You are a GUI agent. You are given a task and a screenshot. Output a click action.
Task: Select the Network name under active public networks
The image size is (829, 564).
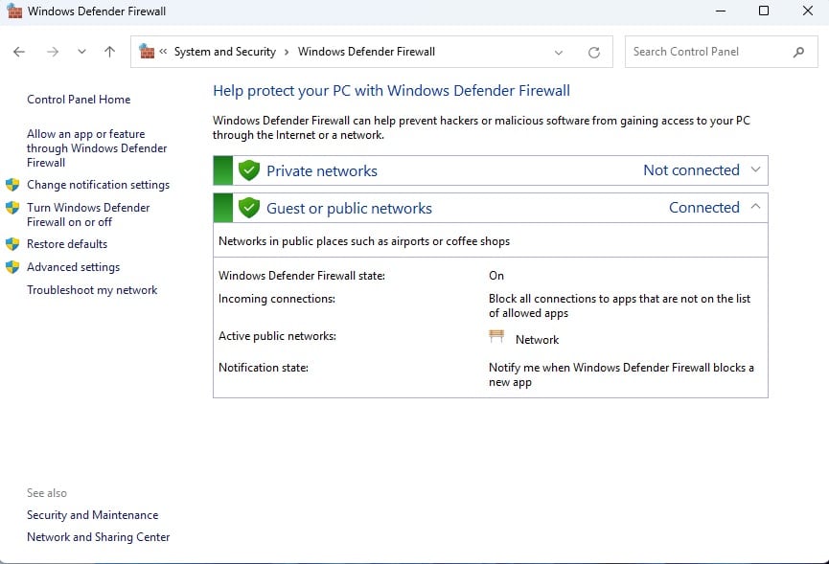click(x=537, y=340)
